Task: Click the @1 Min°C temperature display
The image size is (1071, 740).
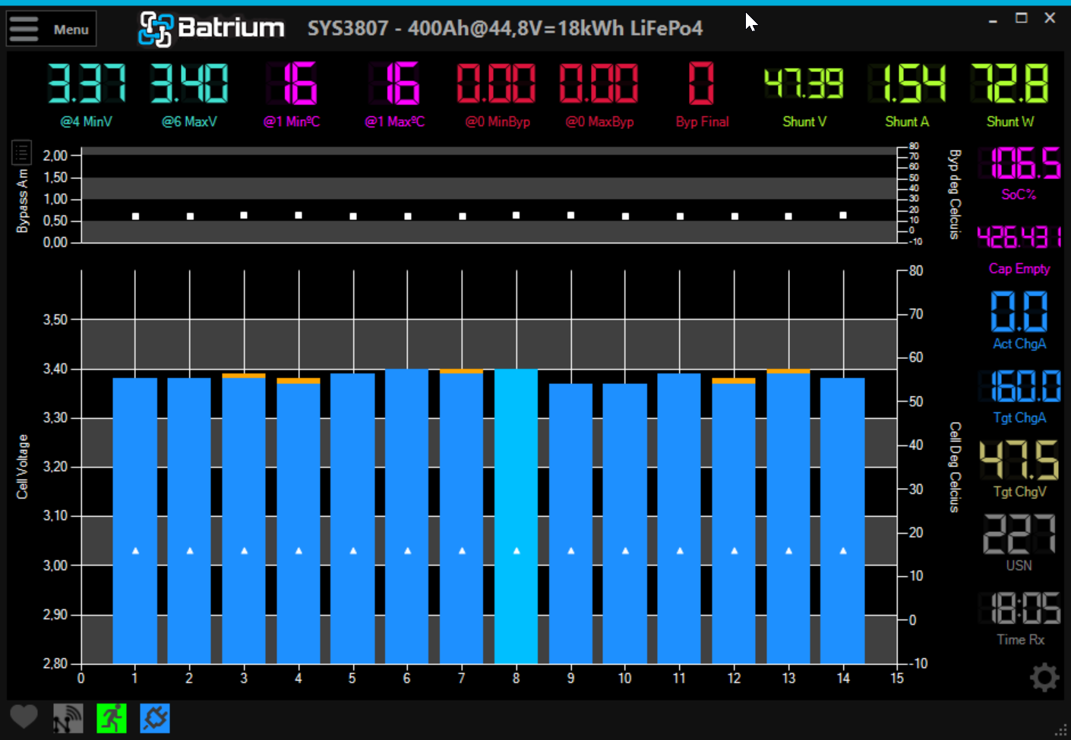Action: [x=292, y=95]
